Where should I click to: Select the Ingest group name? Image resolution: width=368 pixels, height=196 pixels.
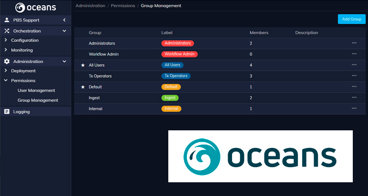[94, 98]
